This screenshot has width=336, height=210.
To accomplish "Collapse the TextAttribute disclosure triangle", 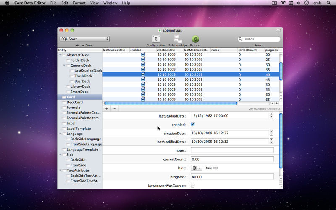I will tap(60, 171).
